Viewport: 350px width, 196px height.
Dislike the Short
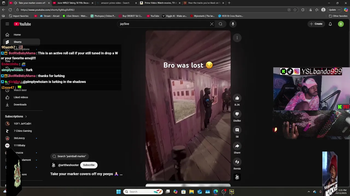tap(237, 114)
